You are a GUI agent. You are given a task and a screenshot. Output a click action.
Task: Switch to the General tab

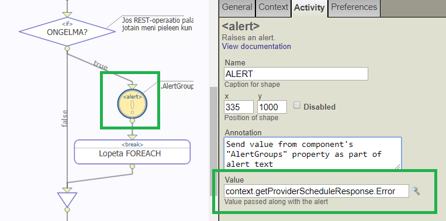click(x=237, y=7)
